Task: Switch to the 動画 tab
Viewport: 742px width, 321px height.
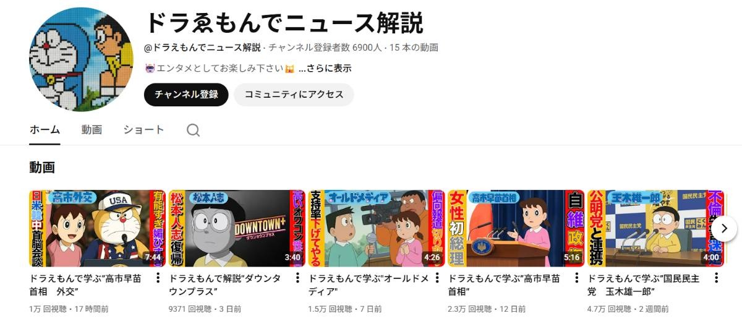Action: tap(92, 130)
